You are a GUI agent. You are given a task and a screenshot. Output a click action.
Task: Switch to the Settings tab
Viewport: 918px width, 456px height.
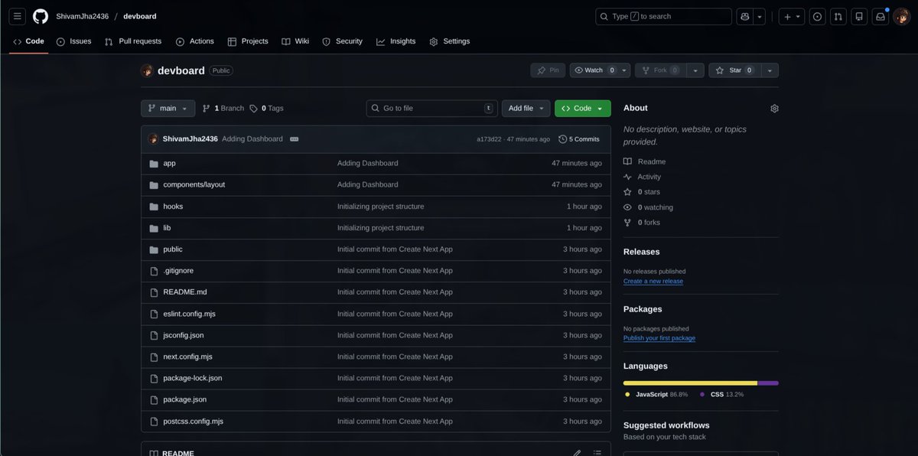pos(450,41)
